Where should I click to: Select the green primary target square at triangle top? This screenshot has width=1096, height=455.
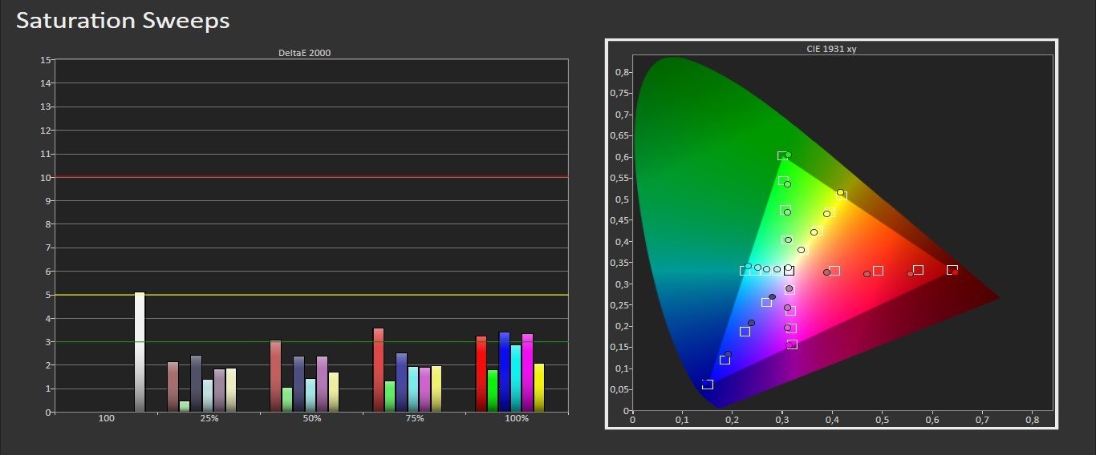(x=782, y=155)
